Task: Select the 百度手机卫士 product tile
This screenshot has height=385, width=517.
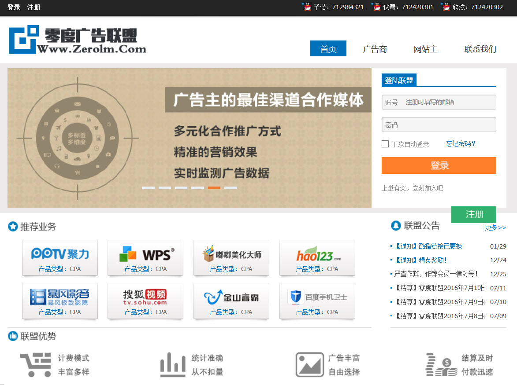Action: point(317,301)
